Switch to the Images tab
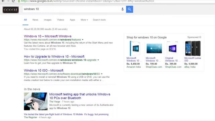 pyautogui.click(x=48, y=20)
